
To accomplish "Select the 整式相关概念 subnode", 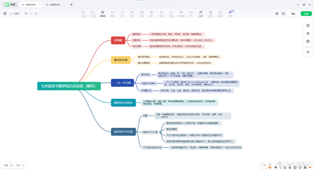I will (144, 57).
